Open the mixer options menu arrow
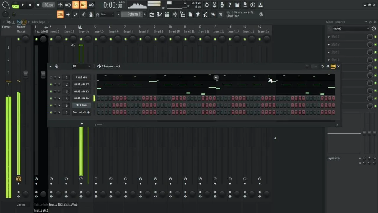The height and width of the screenshot is (213, 378). tap(3, 22)
